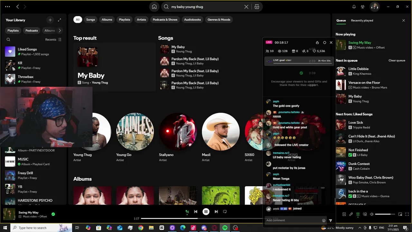Screen dimensions: 412x232
Task: Toggle liked checkmark for Swing My Way
Action: click(53, 214)
